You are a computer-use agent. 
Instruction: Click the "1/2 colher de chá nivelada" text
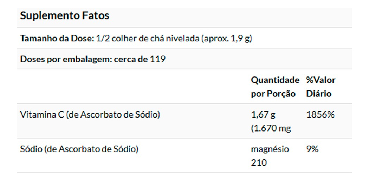147,38
